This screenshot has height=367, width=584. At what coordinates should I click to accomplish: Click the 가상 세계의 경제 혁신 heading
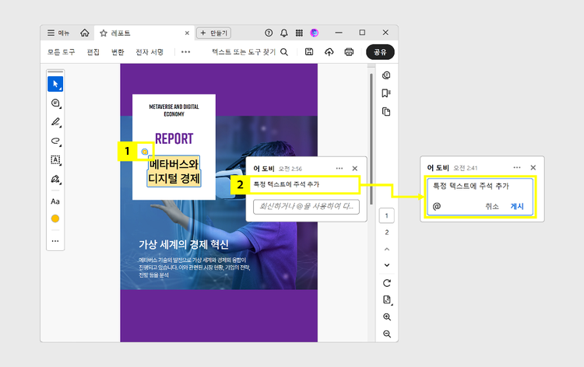(x=184, y=244)
